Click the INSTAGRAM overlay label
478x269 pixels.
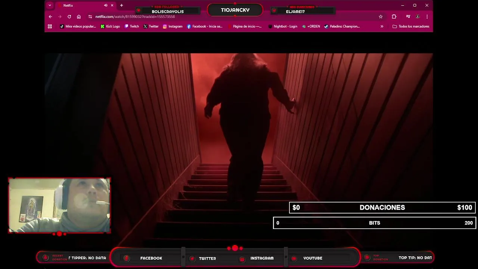coord(262,258)
